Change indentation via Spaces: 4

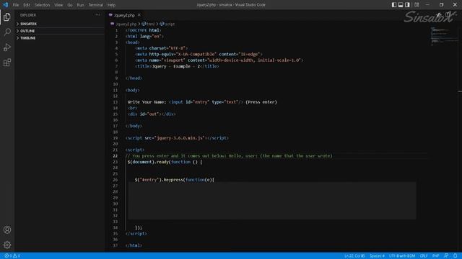tap(377, 256)
